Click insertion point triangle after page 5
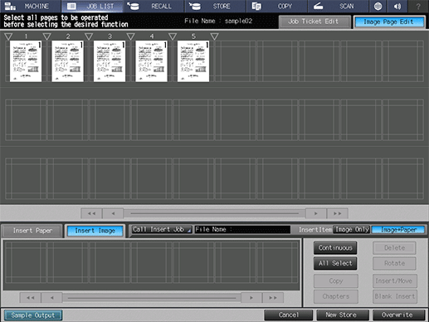Screen dimensions: 429x322 tap(214, 37)
